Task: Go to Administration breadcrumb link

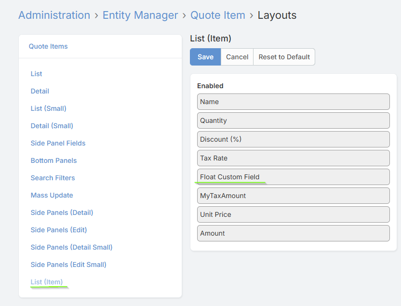Action: (x=54, y=15)
